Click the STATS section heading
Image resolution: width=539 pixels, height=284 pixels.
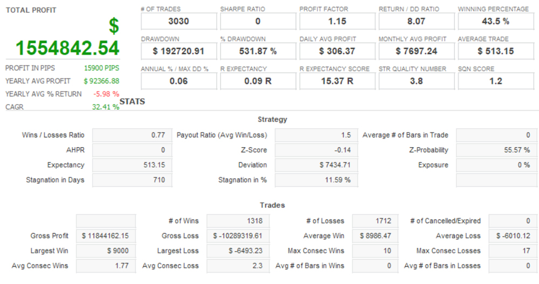[x=132, y=101]
